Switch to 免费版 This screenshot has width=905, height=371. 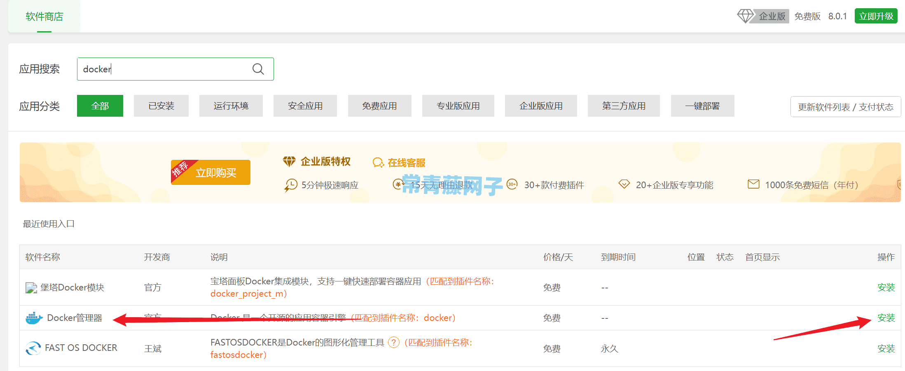[807, 16]
